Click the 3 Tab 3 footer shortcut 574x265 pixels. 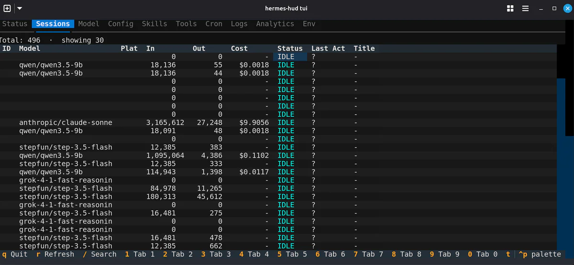coord(216,254)
